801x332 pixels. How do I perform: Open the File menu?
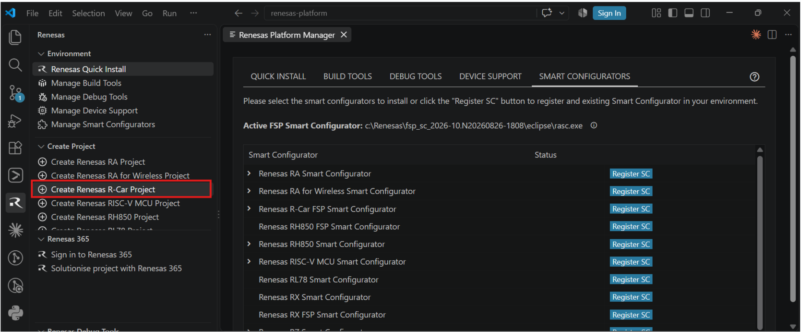click(x=32, y=13)
